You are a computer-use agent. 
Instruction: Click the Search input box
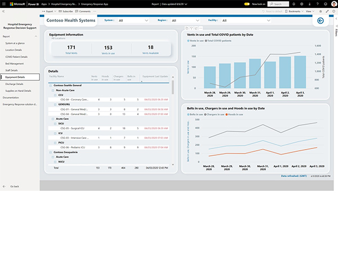278,4
